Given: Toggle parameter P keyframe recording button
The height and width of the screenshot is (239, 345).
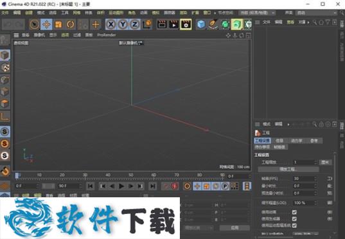Looking at the screenshot, I should (225, 186).
